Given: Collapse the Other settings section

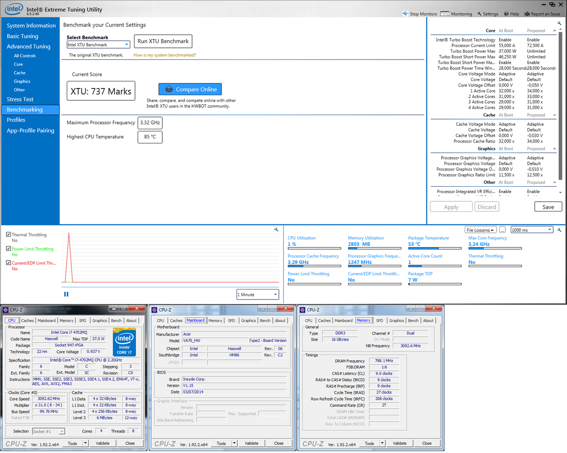Looking at the screenshot, I should [x=554, y=182].
